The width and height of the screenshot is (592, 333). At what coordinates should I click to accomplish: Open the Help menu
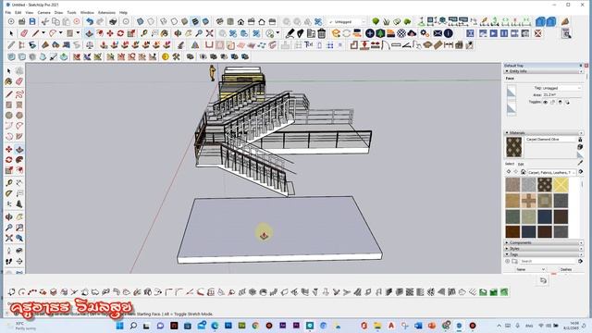[x=123, y=12]
